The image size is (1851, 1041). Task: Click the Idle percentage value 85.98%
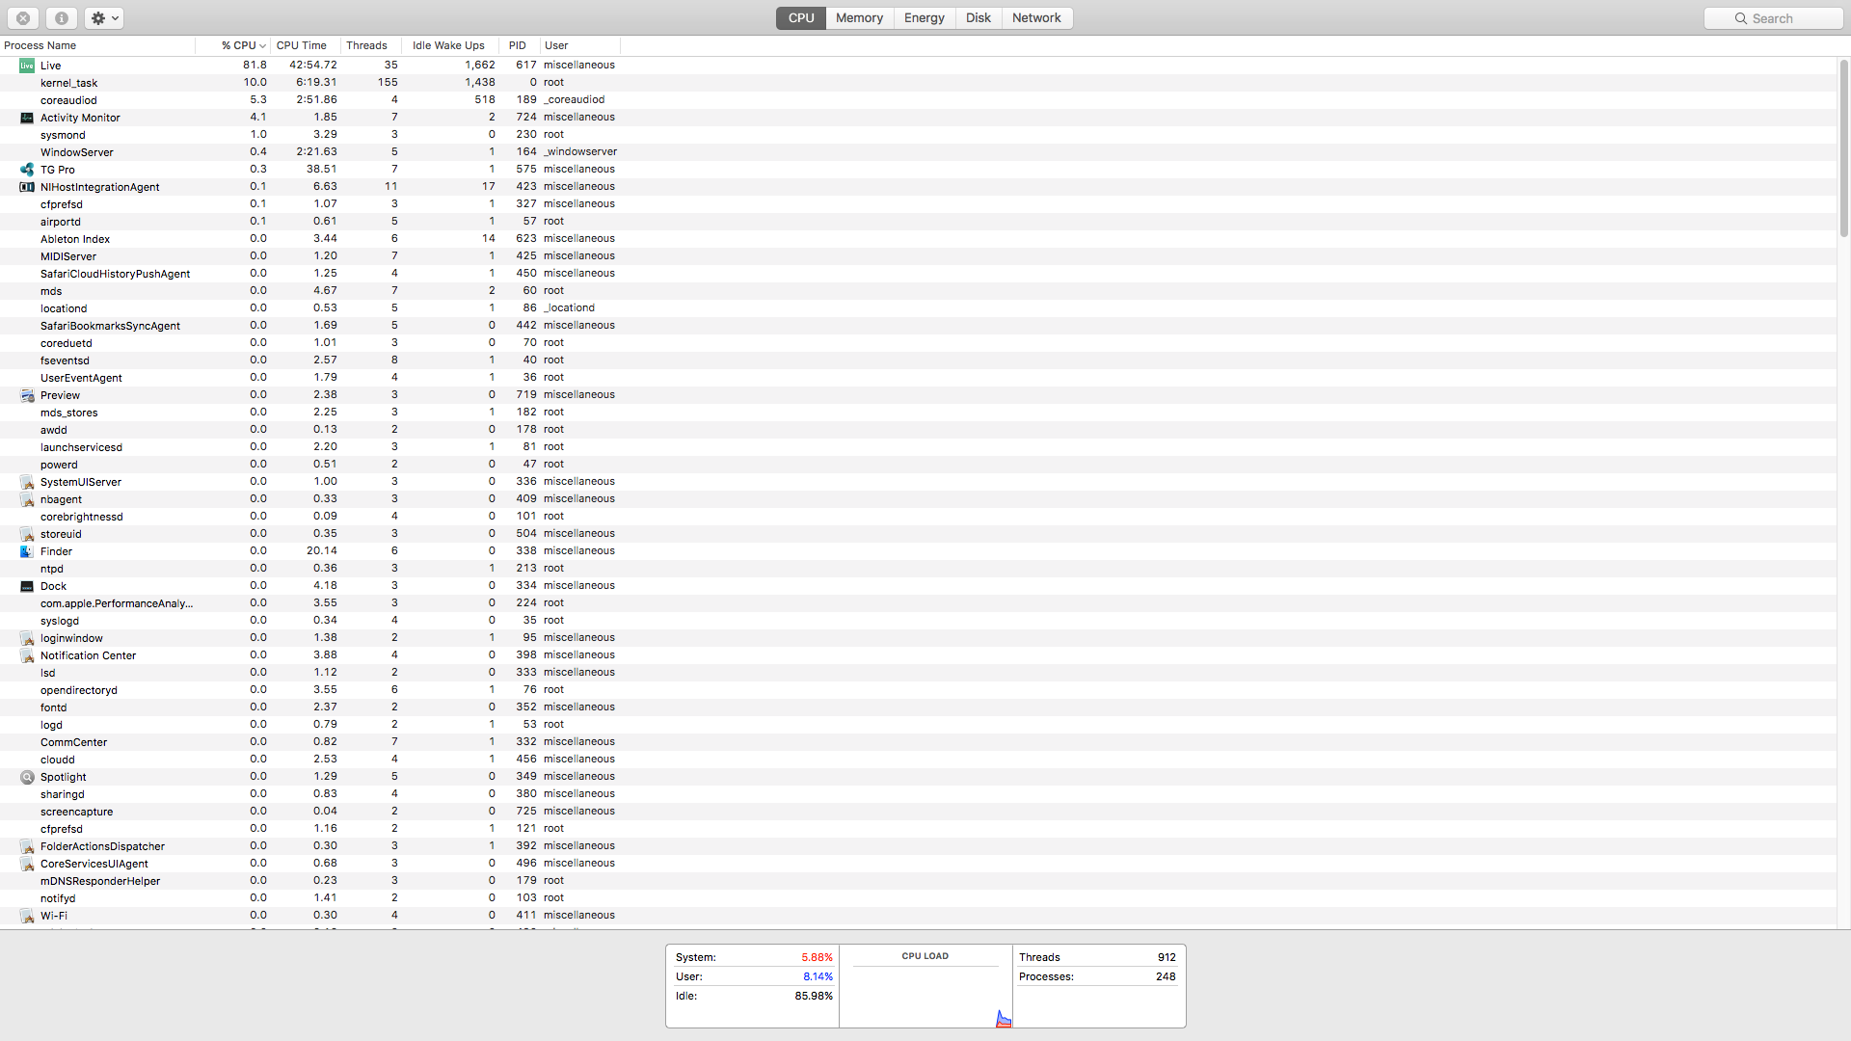click(814, 996)
